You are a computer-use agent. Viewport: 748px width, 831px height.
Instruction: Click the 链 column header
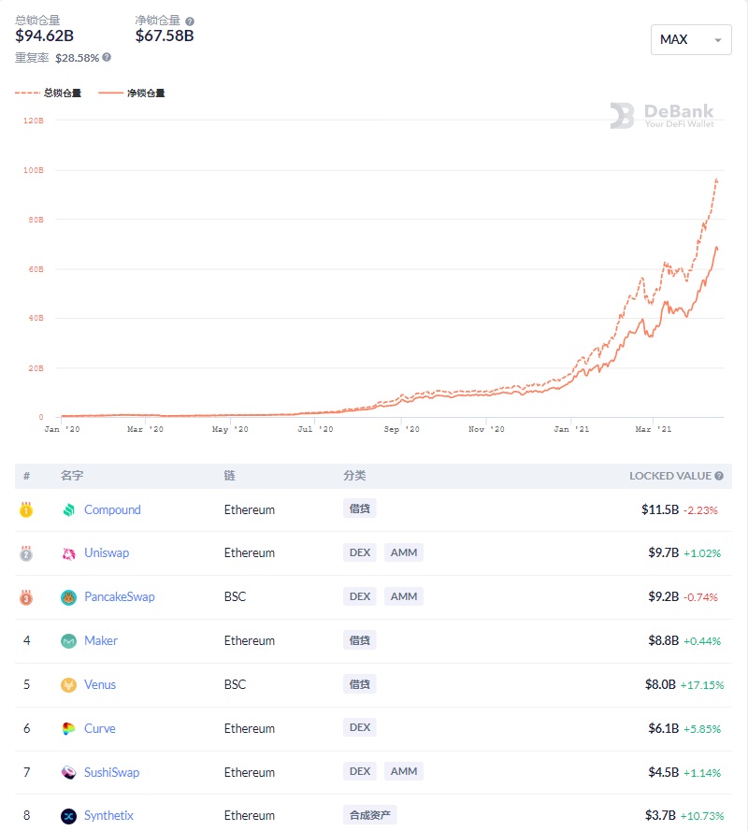[x=229, y=476]
